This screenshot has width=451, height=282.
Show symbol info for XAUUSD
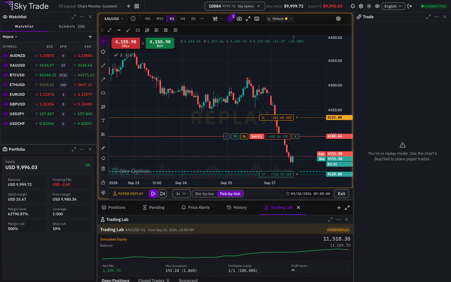[133, 19]
